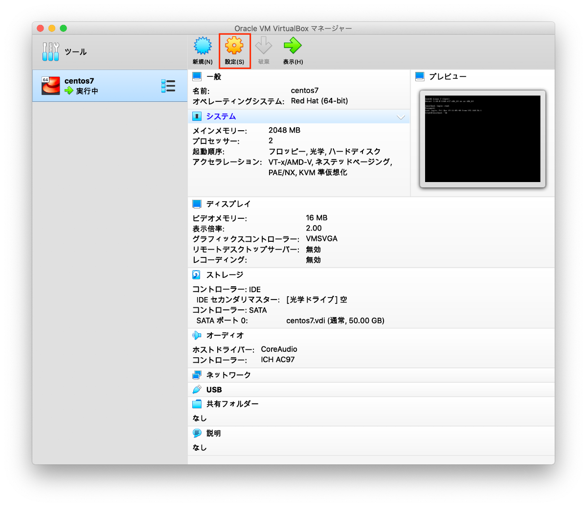
Task: Click the Shared Folders (共有フォルダー) folder icon
Action: [x=197, y=404]
